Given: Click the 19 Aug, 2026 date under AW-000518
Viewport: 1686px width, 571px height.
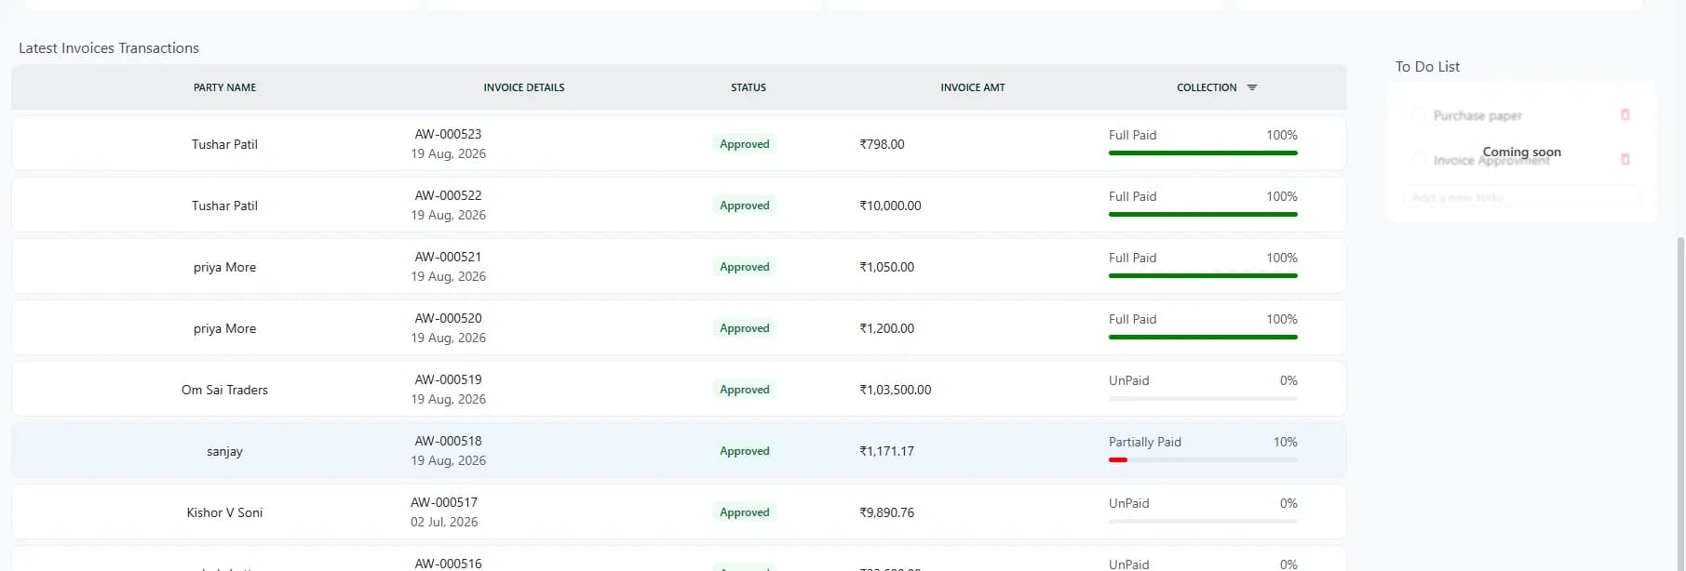Looking at the screenshot, I should [x=448, y=460].
